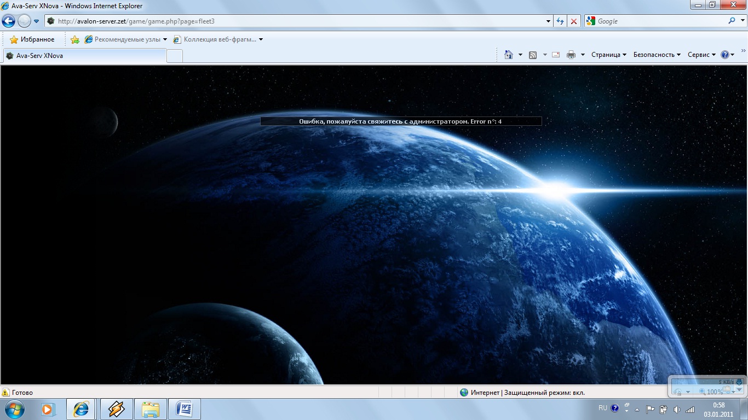Open the Страница menu

[x=608, y=55]
